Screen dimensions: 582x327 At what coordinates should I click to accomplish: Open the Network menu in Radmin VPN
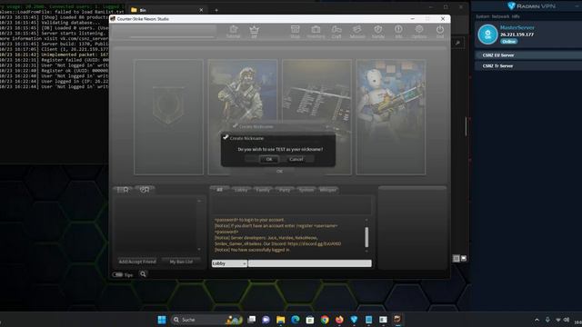click(x=501, y=16)
